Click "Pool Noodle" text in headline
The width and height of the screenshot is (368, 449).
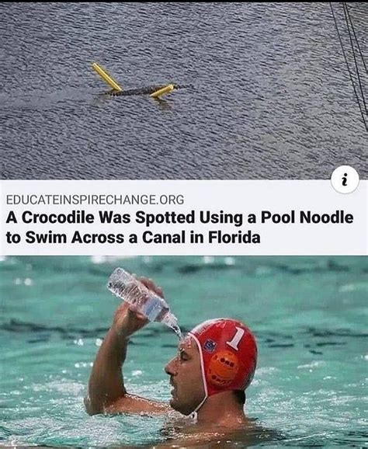click(307, 218)
